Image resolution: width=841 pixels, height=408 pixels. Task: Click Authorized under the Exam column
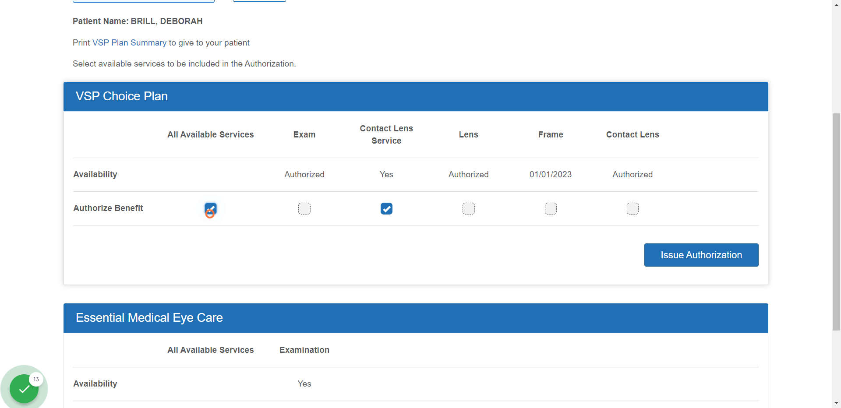coord(304,175)
